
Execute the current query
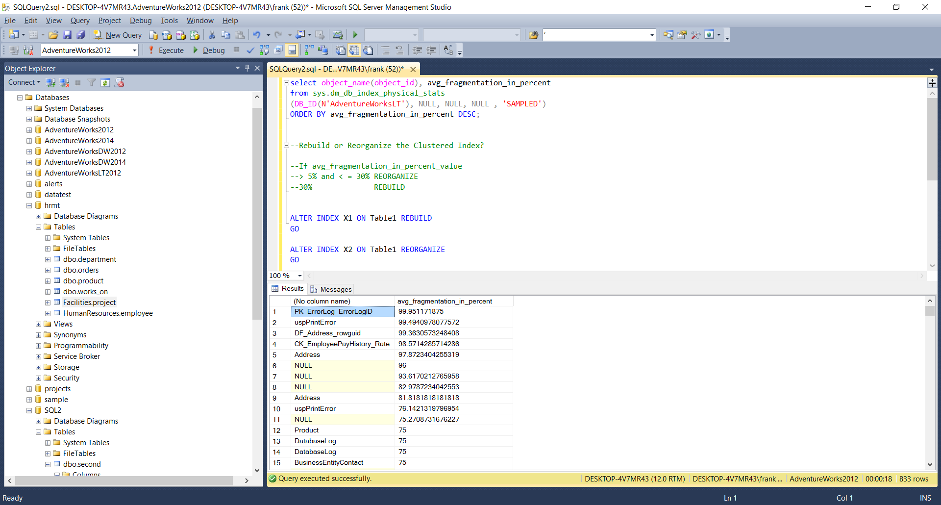click(x=167, y=50)
